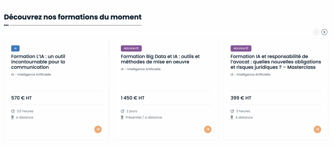Screen dimensions: 334x147
Task: Select the NOUVEAUTÉ badge on Big Data card
Action: coord(131,48)
